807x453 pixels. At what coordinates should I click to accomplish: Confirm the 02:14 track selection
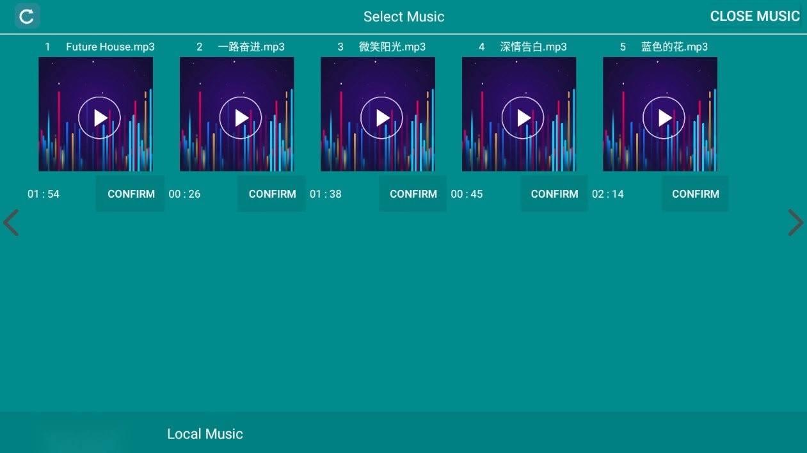coord(695,194)
